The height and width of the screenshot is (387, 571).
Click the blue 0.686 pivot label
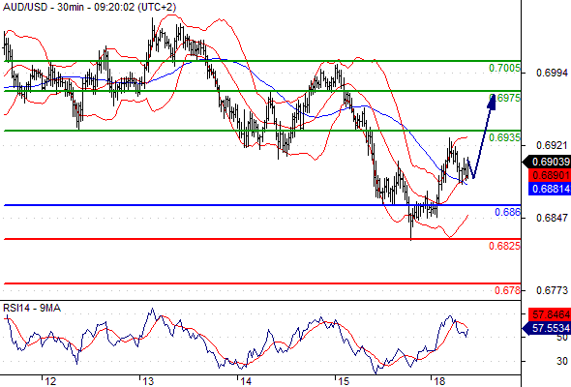(508, 212)
